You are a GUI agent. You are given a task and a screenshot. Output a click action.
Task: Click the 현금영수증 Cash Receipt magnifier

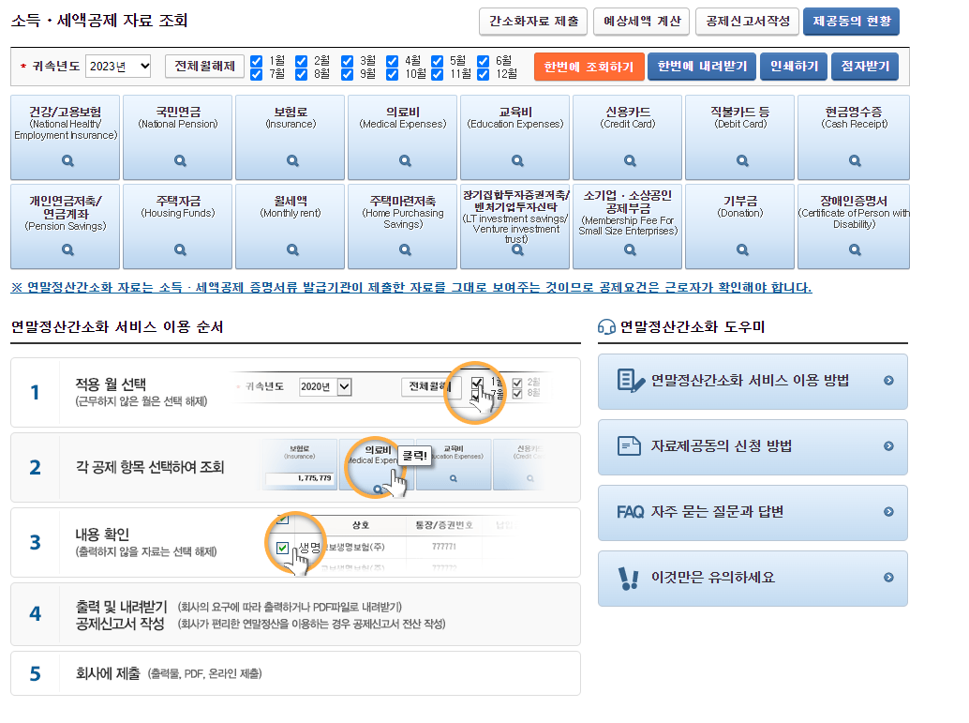tap(856, 160)
